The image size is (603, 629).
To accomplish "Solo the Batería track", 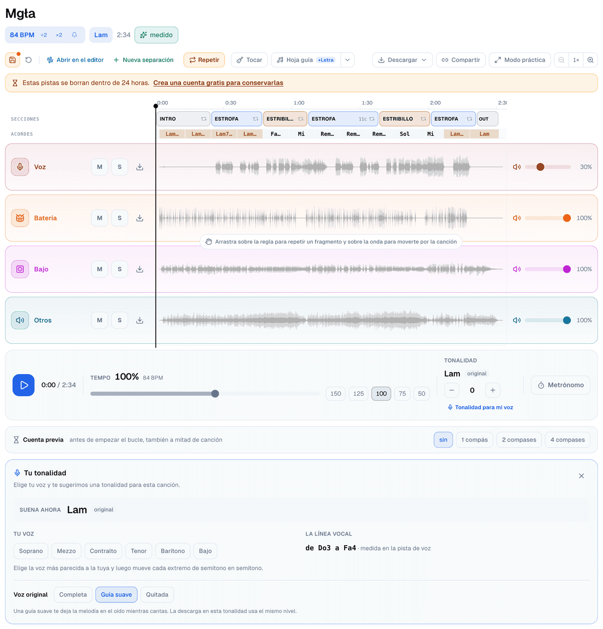I will 120,218.
